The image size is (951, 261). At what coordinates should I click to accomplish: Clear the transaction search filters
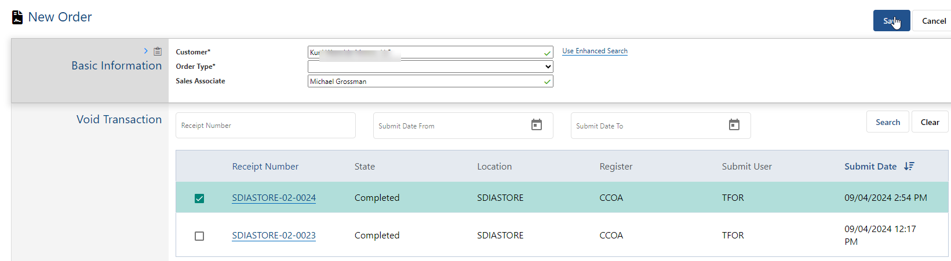930,122
